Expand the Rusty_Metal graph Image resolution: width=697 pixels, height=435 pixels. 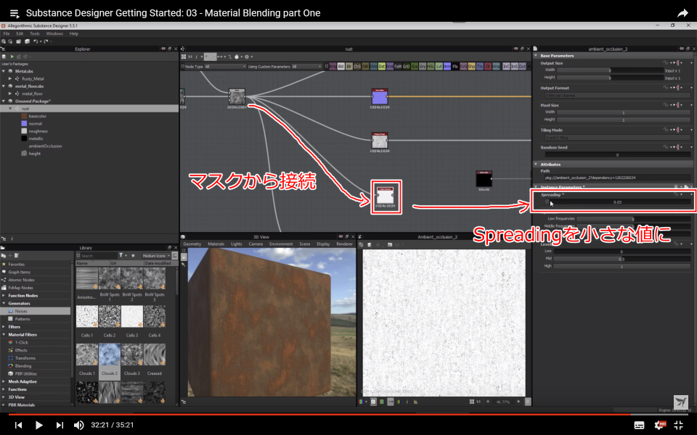(x=9, y=78)
